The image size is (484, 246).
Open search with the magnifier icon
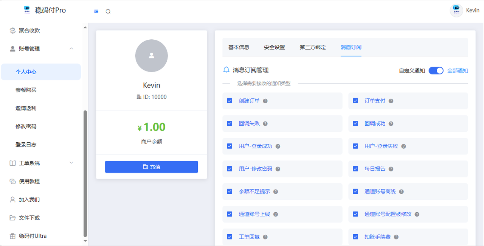coord(108,11)
